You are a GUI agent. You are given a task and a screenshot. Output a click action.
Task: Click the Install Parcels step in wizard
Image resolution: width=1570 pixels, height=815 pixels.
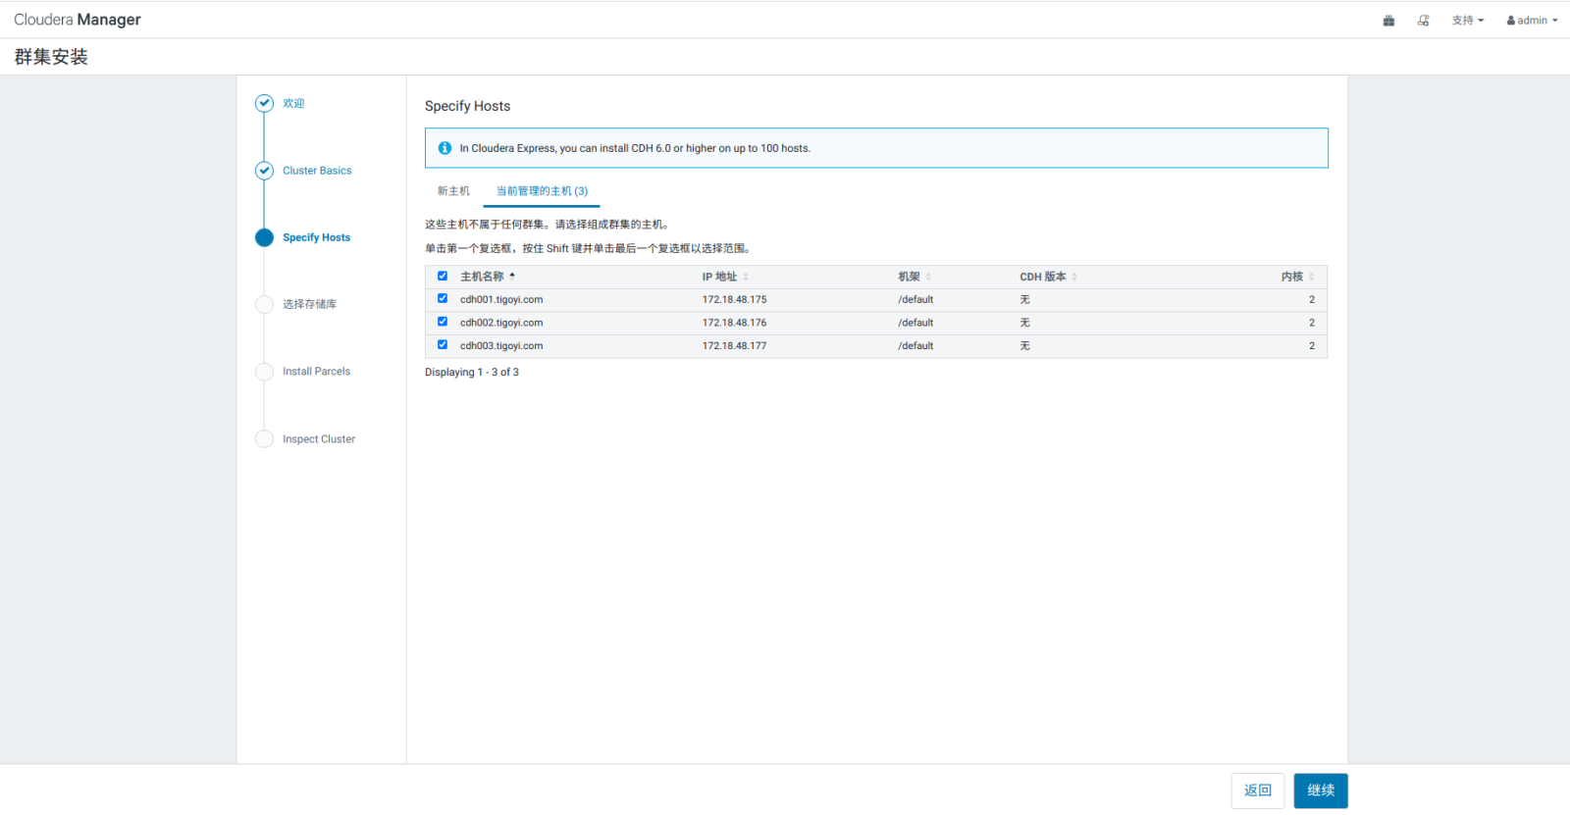tap(316, 372)
